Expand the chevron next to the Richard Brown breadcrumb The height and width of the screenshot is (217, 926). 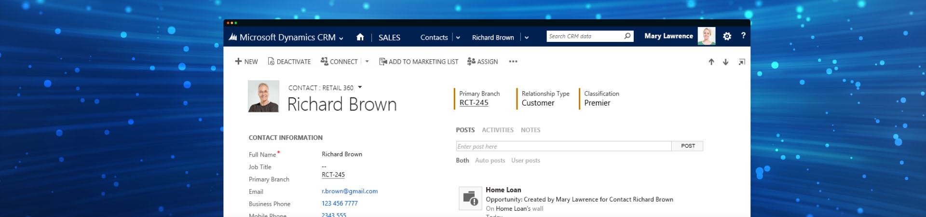coord(527,38)
